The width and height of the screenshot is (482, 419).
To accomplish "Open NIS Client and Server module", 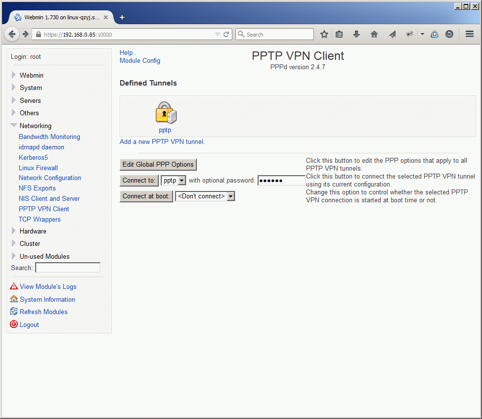I will pos(49,199).
